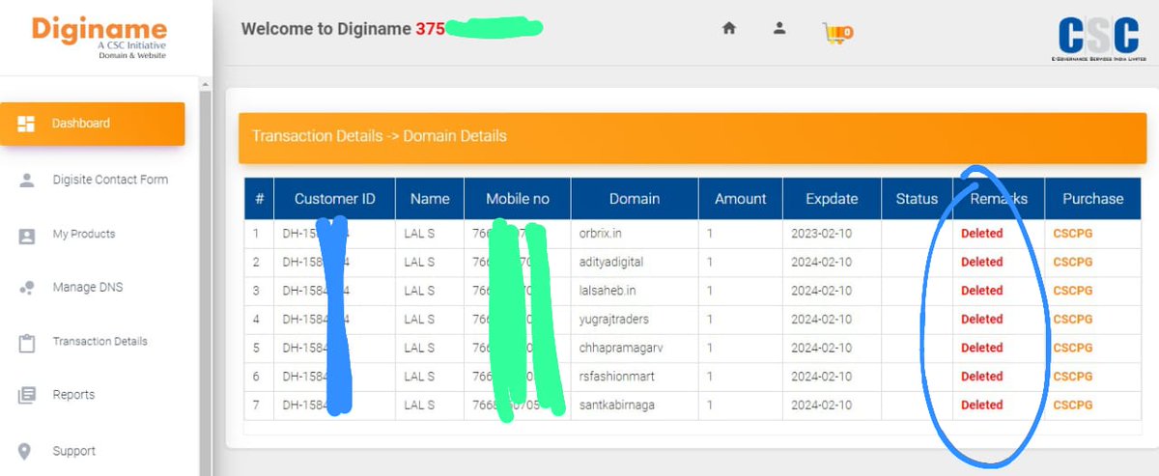Click CSCPG link for santkabirnaga row

tap(1073, 406)
